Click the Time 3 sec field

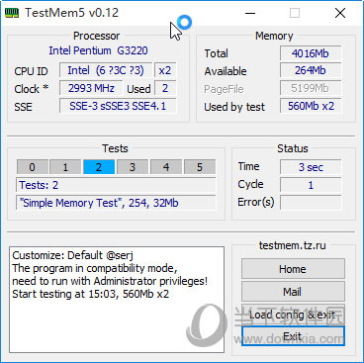[x=311, y=167]
